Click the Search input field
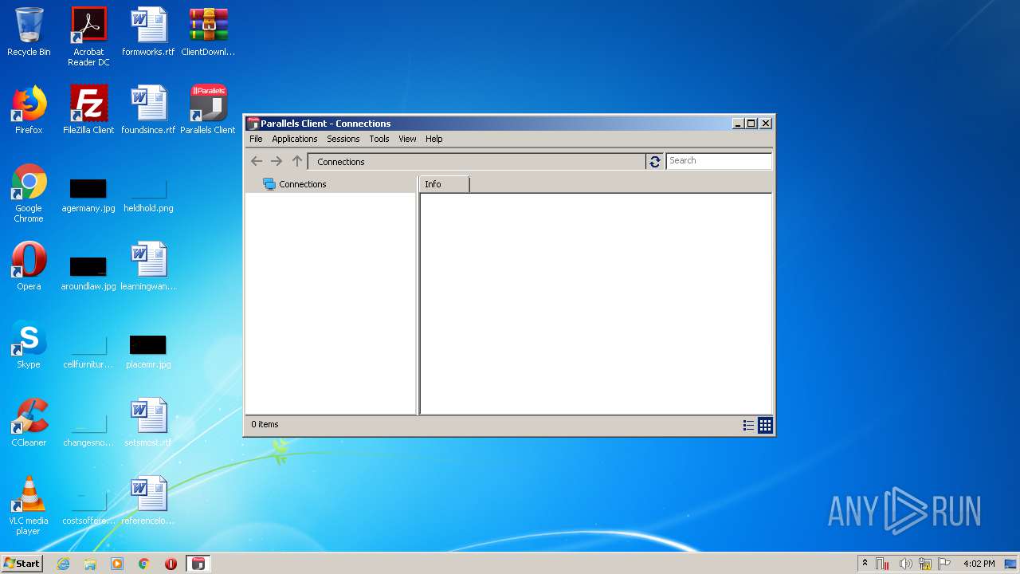The image size is (1020, 574). click(720, 161)
